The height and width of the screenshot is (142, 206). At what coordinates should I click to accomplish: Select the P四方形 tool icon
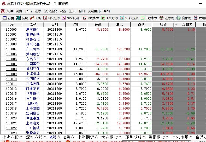click(45, 18)
